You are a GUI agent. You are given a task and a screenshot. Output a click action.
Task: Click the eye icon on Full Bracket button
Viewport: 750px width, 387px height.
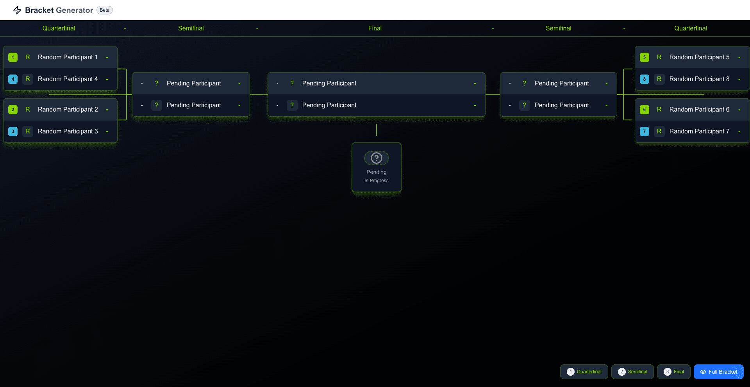pyautogui.click(x=702, y=372)
